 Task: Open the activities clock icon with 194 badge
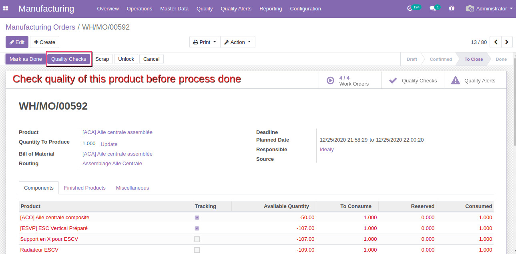(410, 8)
